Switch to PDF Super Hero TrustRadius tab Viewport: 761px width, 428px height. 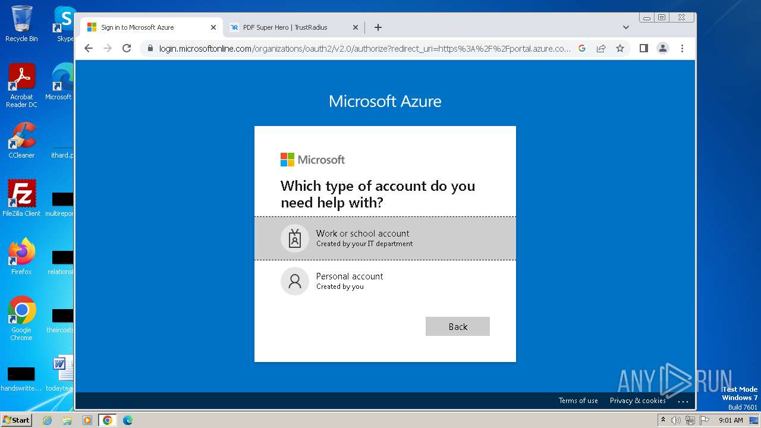294,27
